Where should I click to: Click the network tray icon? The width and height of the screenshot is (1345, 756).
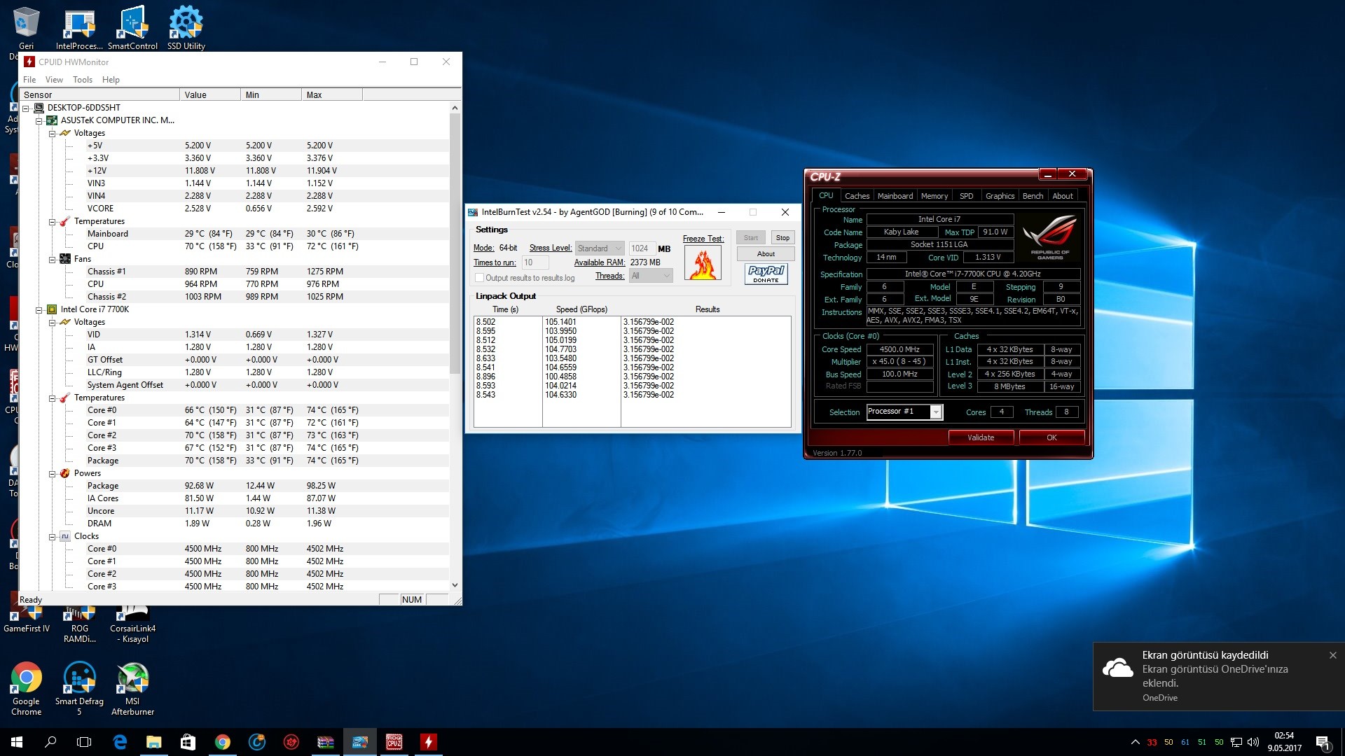(1236, 742)
